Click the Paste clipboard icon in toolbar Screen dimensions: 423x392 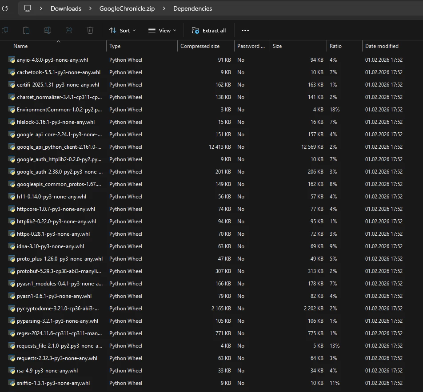(26, 30)
